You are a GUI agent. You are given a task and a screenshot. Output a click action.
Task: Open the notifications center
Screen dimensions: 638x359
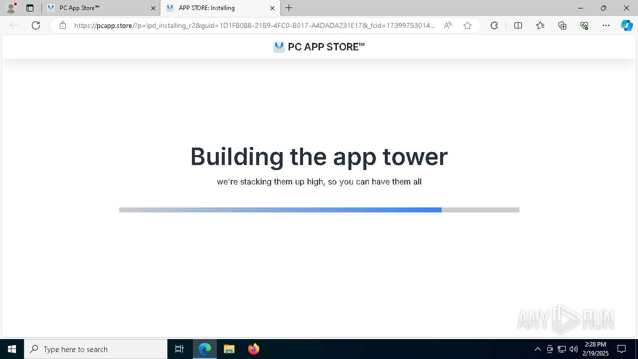[x=622, y=349]
